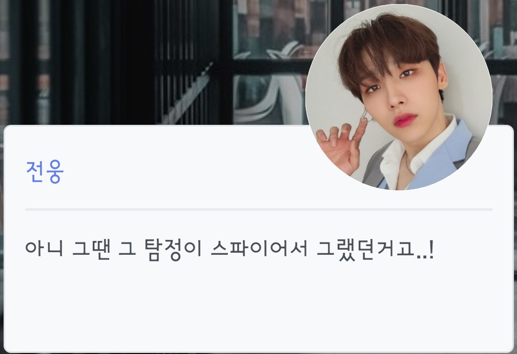Tap the empty area below the dialogue text
The height and width of the screenshot is (354, 517).
pos(258,306)
